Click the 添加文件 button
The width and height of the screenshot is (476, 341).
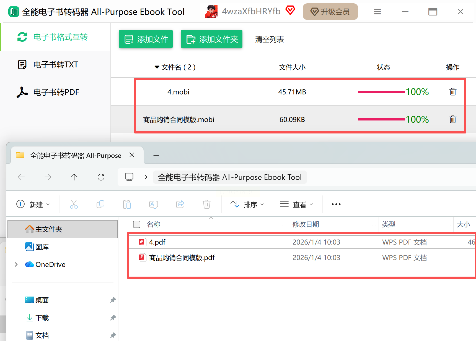click(146, 39)
